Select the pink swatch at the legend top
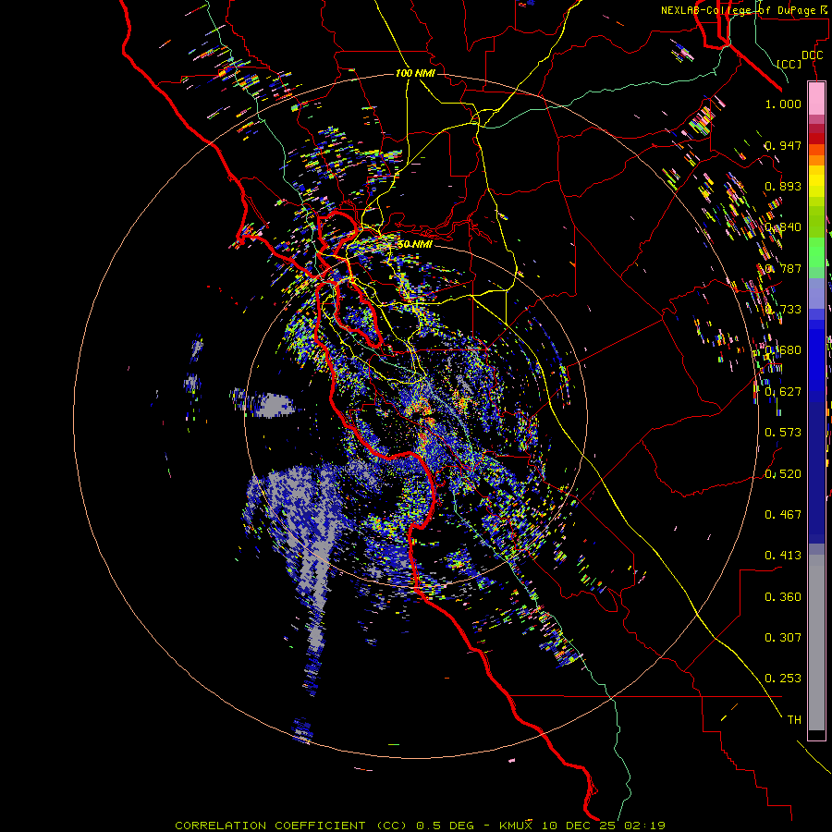832x832 pixels. pyautogui.click(x=816, y=98)
